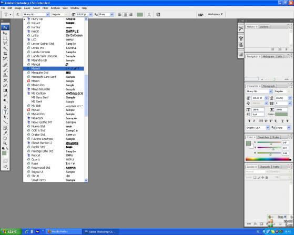Image resolution: width=294 pixels, height=235 pixels.
Task: Select the Zoom tool
Action: (5, 144)
